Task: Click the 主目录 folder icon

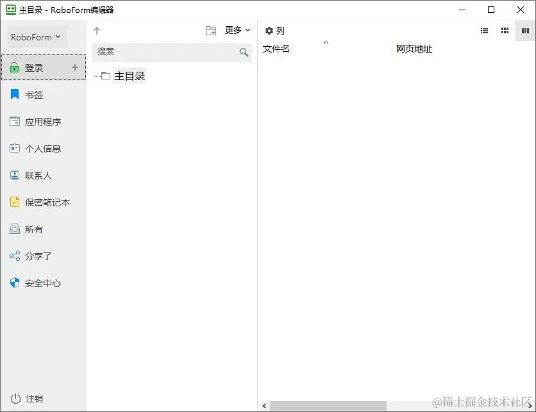Action: click(106, 76)
